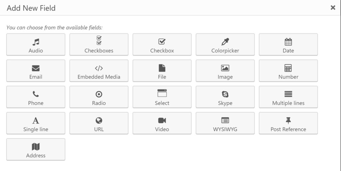Click the Embedded Media code icon
This screenshot has height=171, width=341.
(99, 68)
